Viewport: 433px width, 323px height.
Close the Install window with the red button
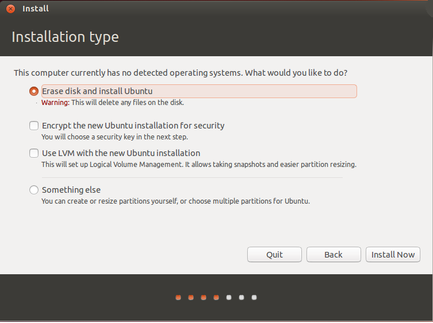pos(10,9)
